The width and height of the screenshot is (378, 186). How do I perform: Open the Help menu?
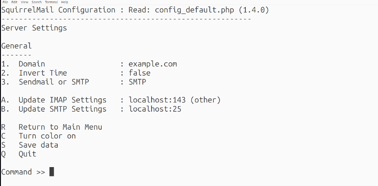click(x=64, y=2)
